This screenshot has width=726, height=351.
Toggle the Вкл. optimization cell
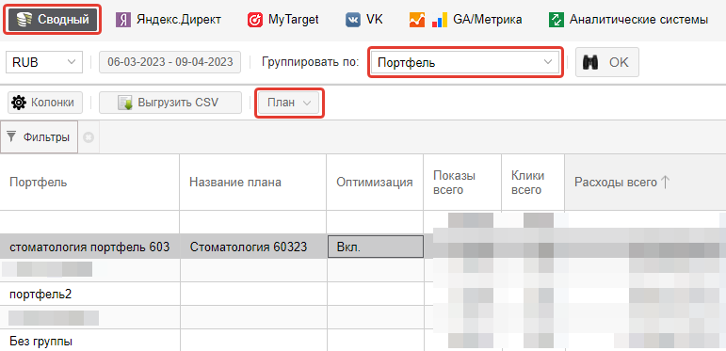[x=376, y=247]
